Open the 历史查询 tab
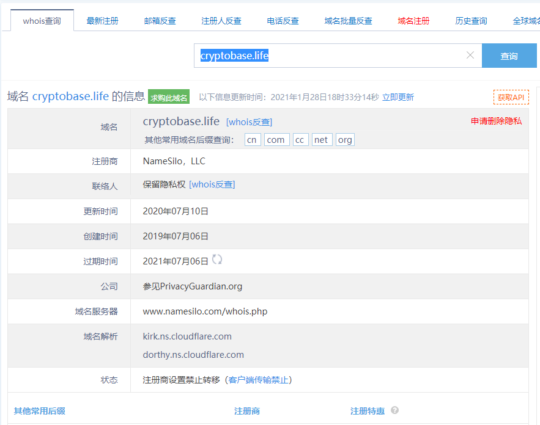Screen dimensions: 540x425 click(x=471, y=21)
